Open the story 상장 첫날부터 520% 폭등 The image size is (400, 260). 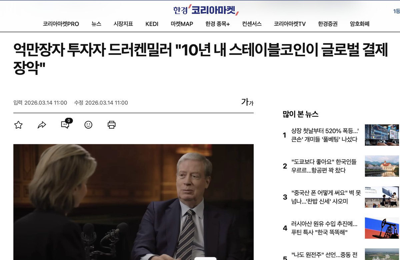tap(325, 135)
